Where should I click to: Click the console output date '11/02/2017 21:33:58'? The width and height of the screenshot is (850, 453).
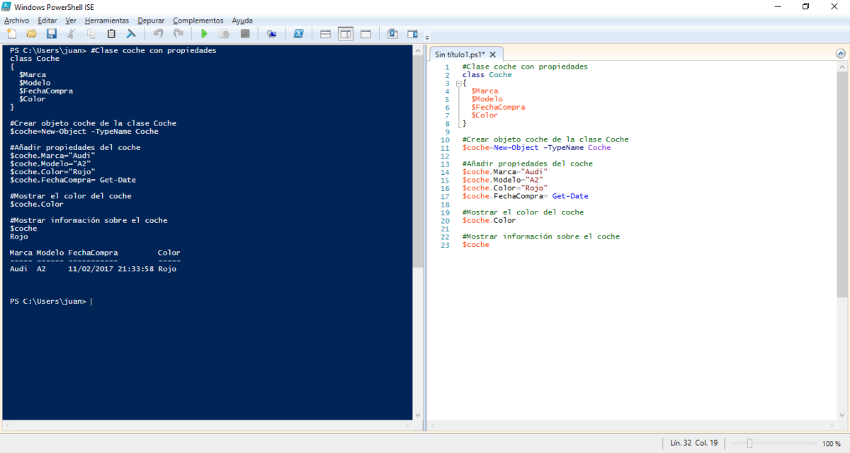[111, 269]
